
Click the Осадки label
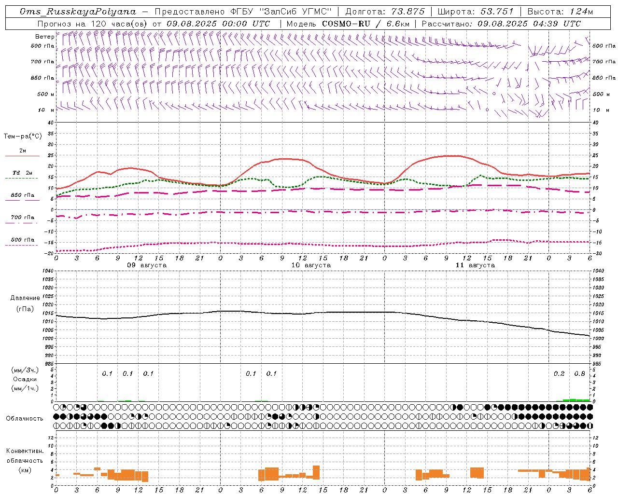point(25,379)
